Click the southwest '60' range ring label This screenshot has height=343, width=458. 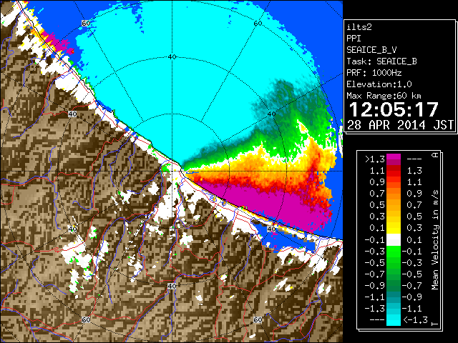(86, 319)
